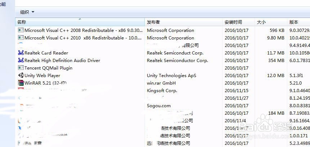
Task: Click the 354 MB size cell
Action: click(276, 61)
